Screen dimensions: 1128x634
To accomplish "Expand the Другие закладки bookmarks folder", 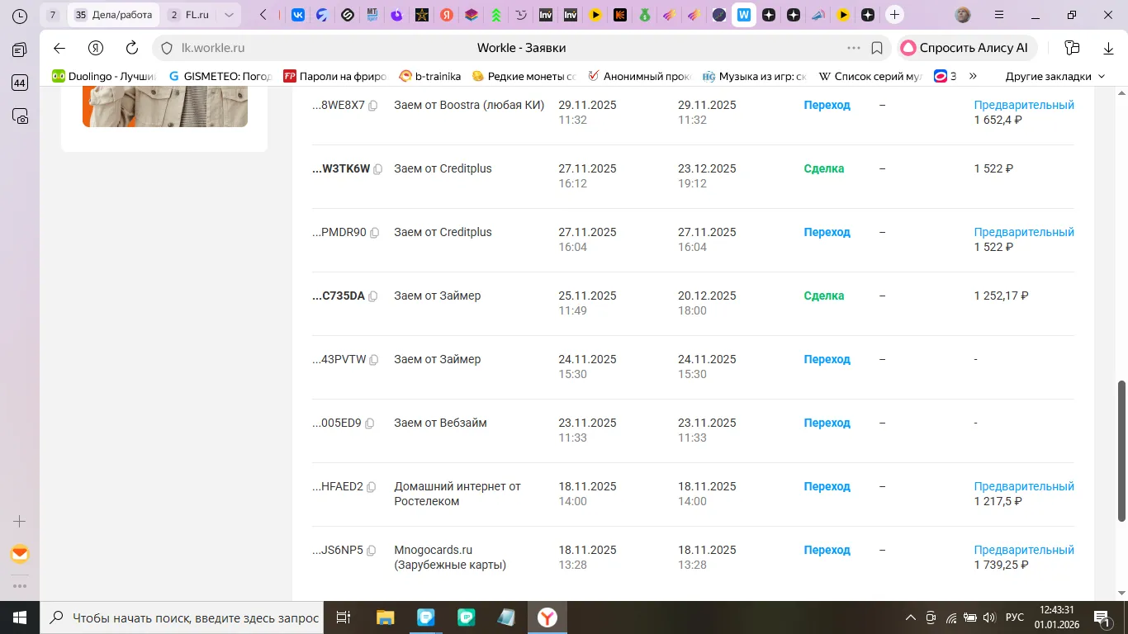I will pos(1055,76).
